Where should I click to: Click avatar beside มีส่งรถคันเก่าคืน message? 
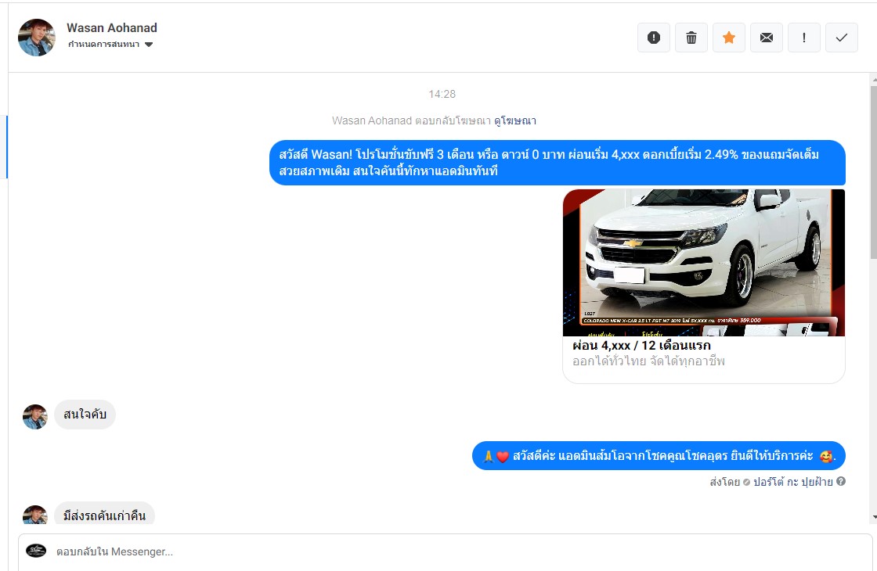point(34,515)
